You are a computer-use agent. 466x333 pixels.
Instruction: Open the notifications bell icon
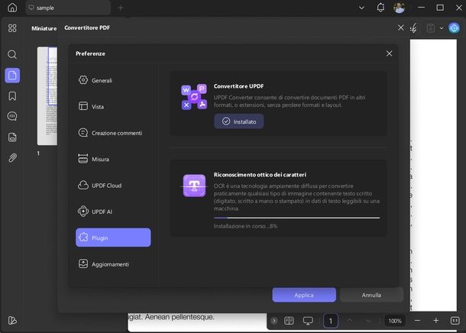381,8
